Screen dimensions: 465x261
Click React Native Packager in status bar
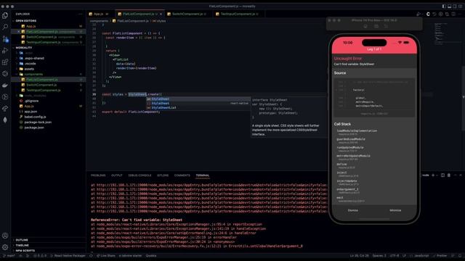pyautogui.click(x=68, y=256)
